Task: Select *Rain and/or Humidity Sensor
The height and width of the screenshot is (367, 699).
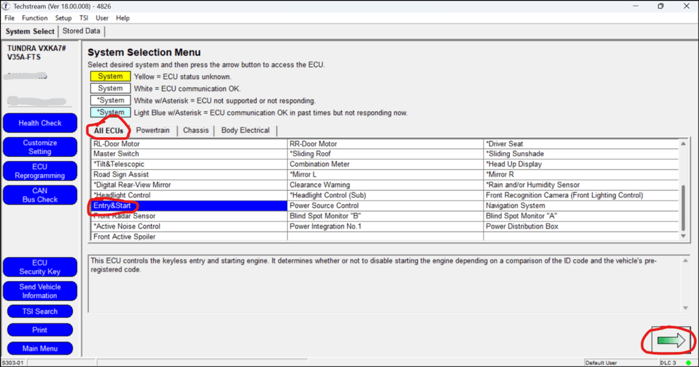Action: click(581, 185)
